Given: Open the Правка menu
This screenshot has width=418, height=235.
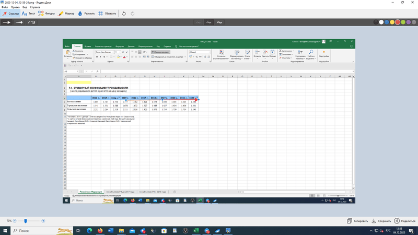Looking at the screenshot, I should (15, 7).
